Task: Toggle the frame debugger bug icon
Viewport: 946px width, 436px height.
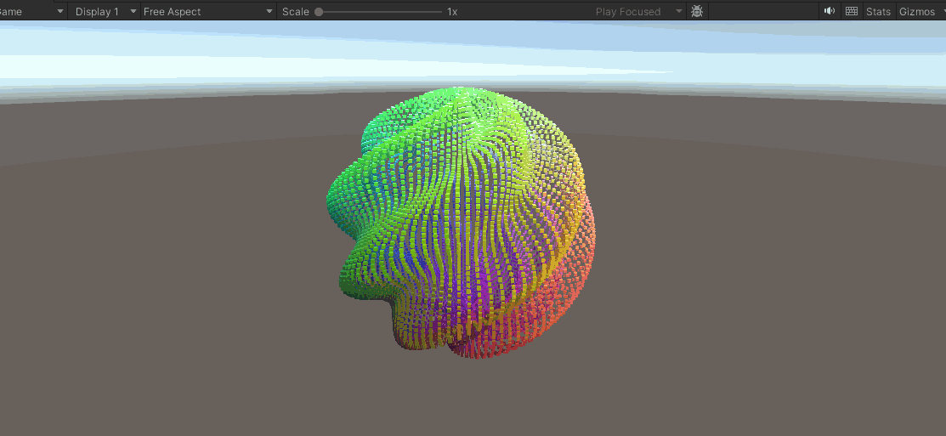Action: pos(697,11)
